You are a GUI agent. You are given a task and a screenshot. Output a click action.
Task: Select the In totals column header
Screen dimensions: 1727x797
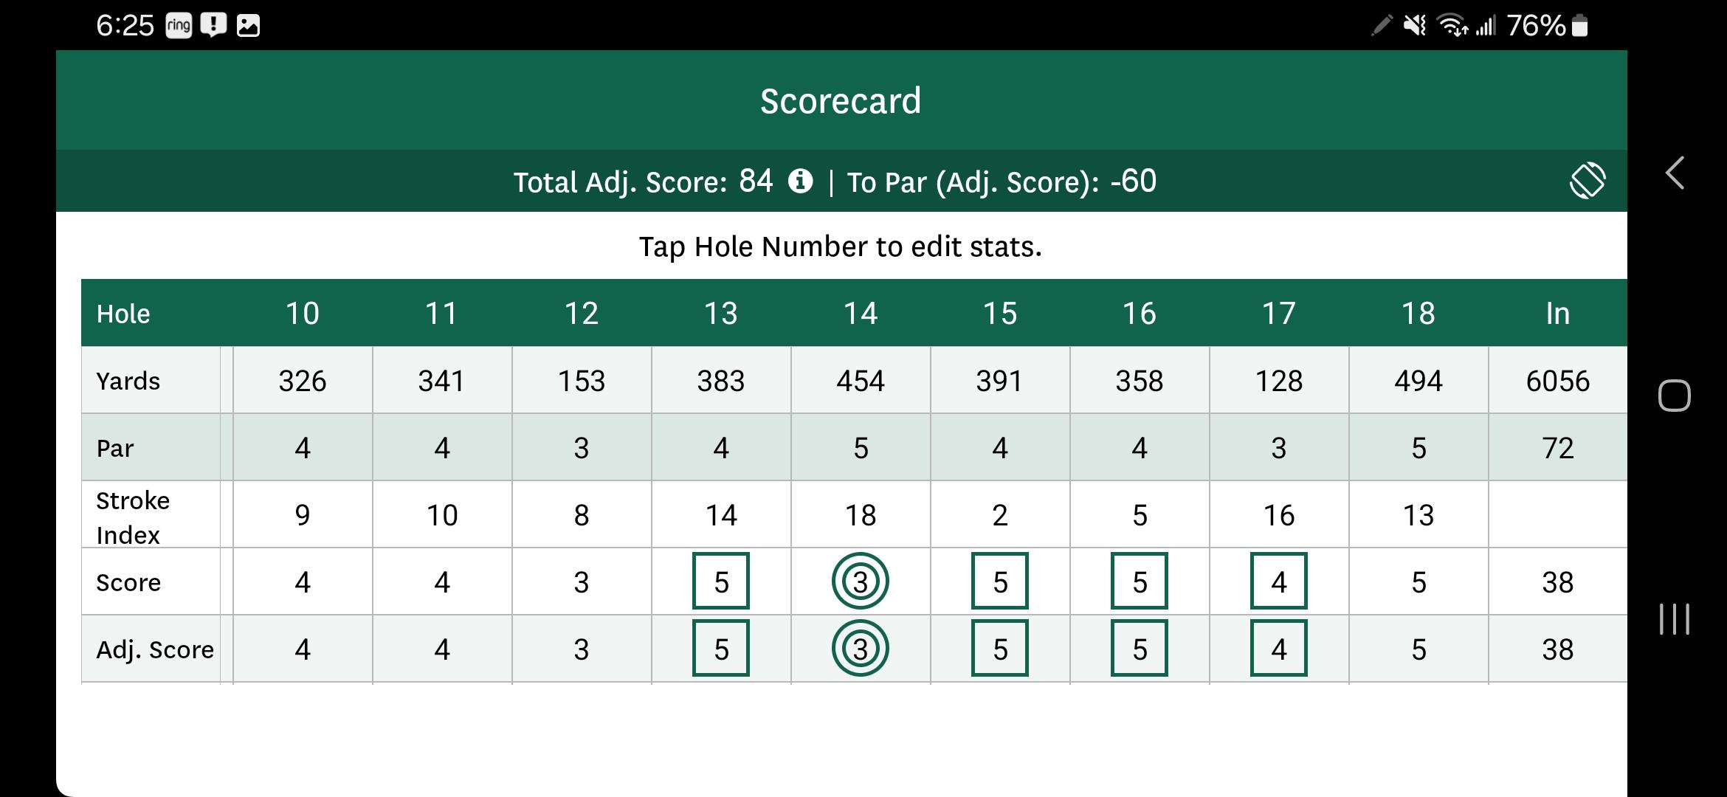tap(1557, 313)
